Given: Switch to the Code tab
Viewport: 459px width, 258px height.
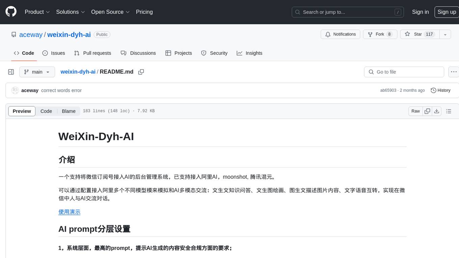Looking at the screenshot, I should (x=24, y=53).
